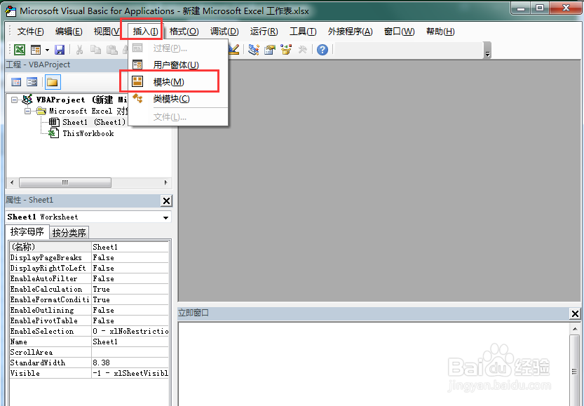The image size is (584, 406).
Task: Open the 帮助(H) menu
Action: (440, 32)
